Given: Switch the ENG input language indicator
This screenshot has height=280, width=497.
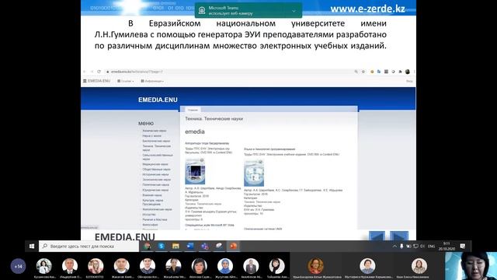Looking at the screenshot, I should (432, 247).
